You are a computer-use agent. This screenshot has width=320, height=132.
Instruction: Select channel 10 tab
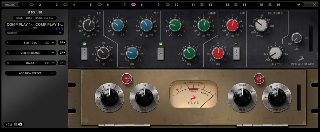pyautogui.click(x=177, y=5)
